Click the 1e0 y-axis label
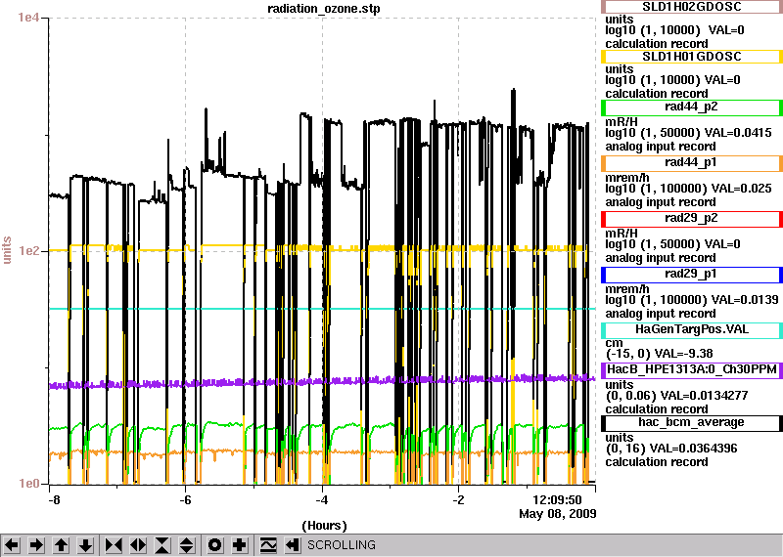This screenshot has height=557, width=783. (x=28, y=484)
